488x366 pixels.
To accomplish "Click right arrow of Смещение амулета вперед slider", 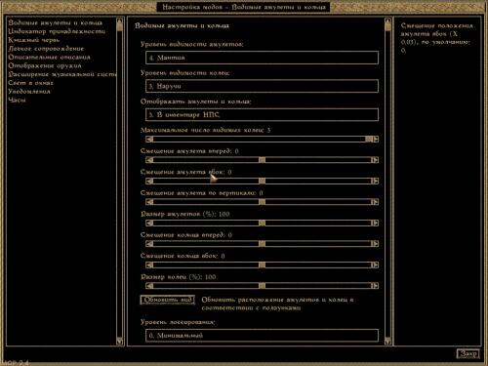I will (375, 160).
